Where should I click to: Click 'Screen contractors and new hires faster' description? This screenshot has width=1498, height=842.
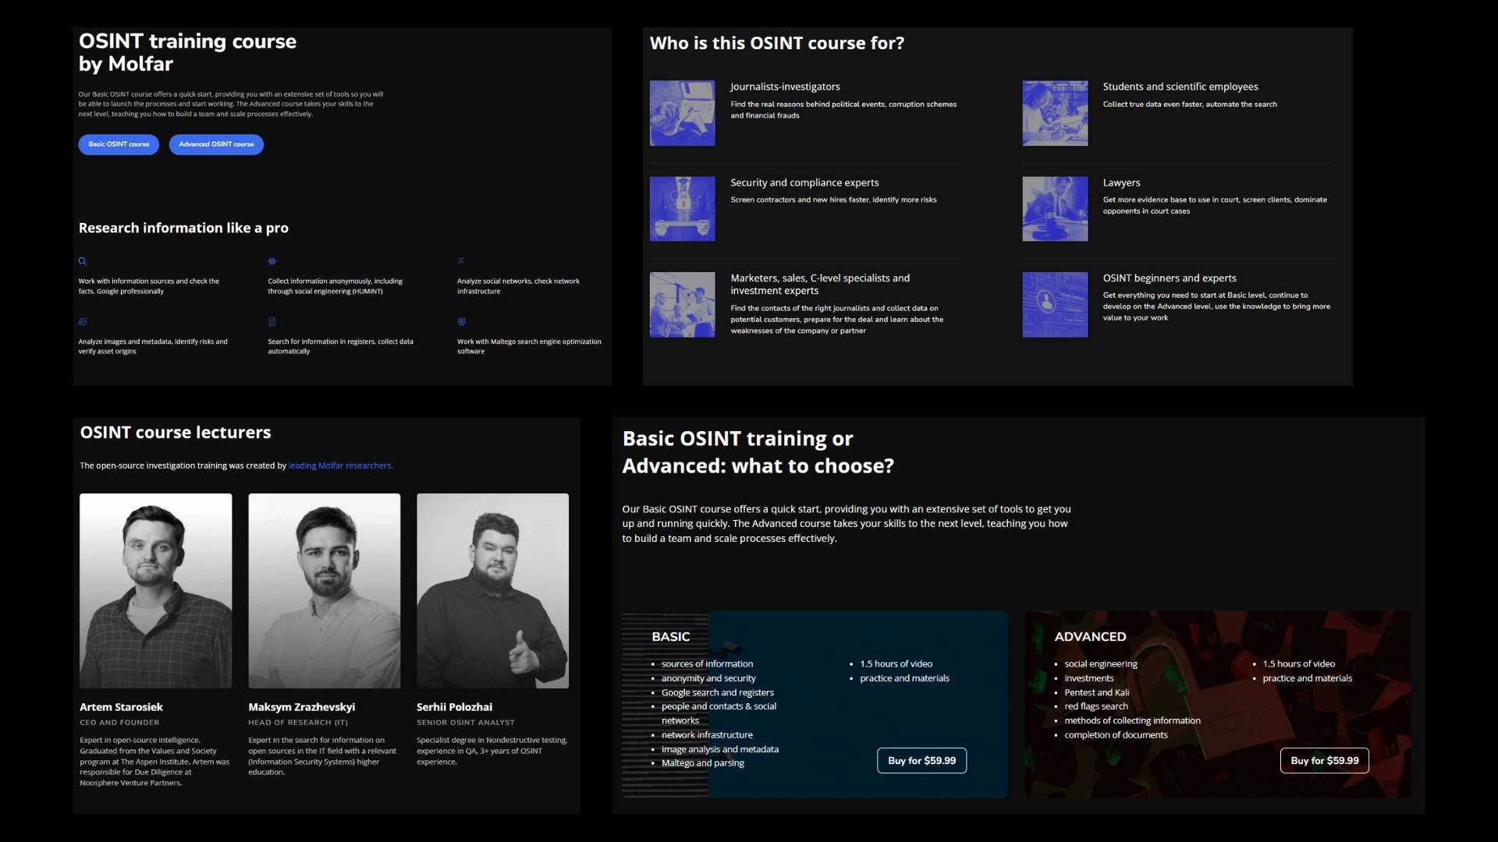(833, 200)
